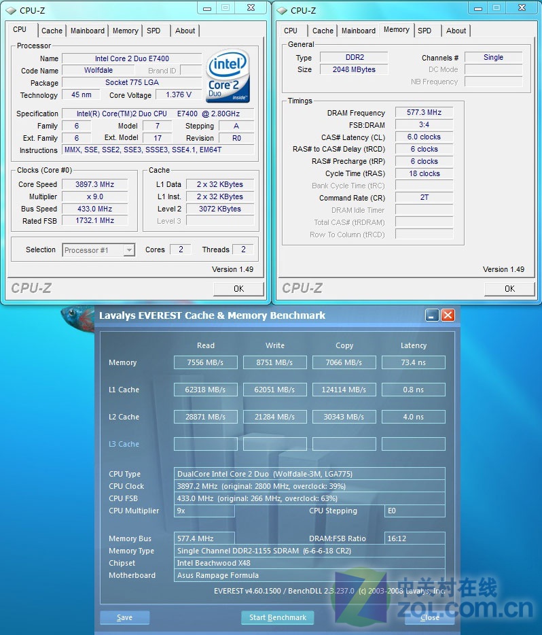Select Memory tab in right CPU-Z window
The height and width of the screenshot is (635, 542).
tap(397, 29)
